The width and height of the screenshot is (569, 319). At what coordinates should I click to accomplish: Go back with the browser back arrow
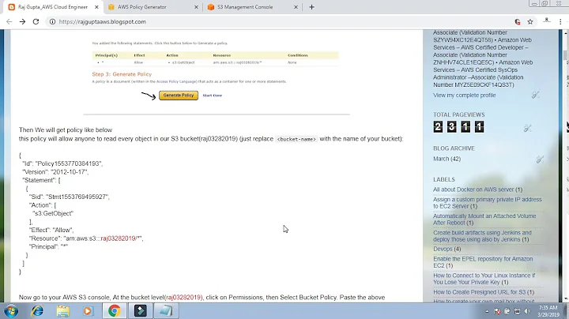click(x=9, y=22)
